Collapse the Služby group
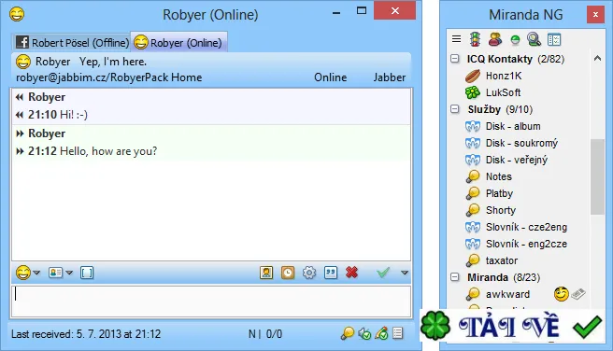The width and height of the screenshot is (613, 351). pos(455,109)
